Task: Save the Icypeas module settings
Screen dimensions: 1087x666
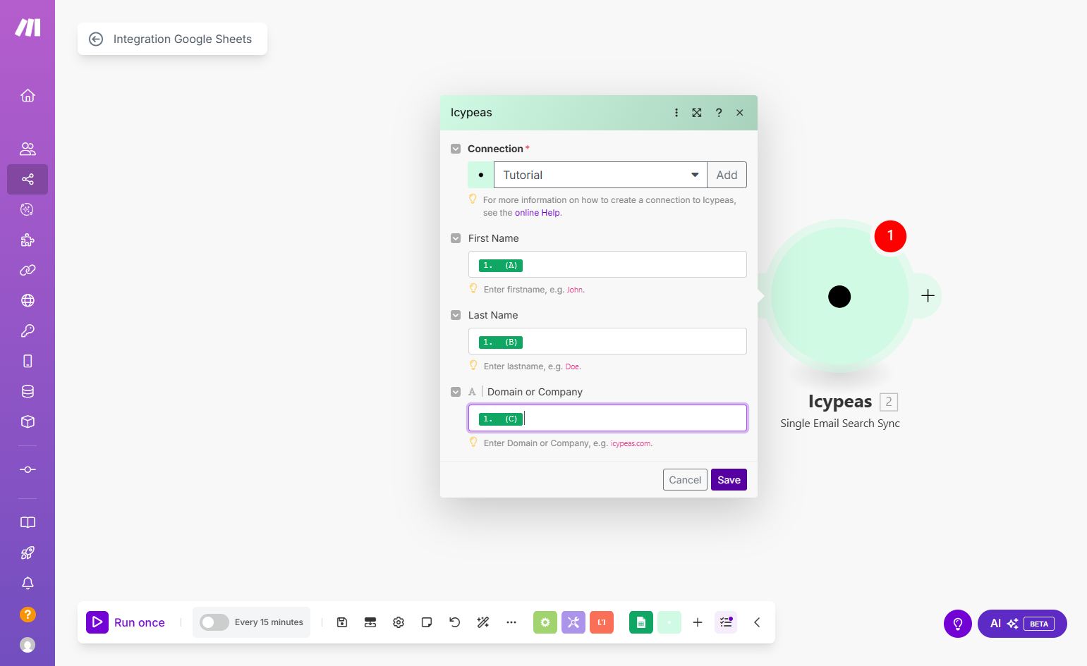Action: tap(729, 480)
